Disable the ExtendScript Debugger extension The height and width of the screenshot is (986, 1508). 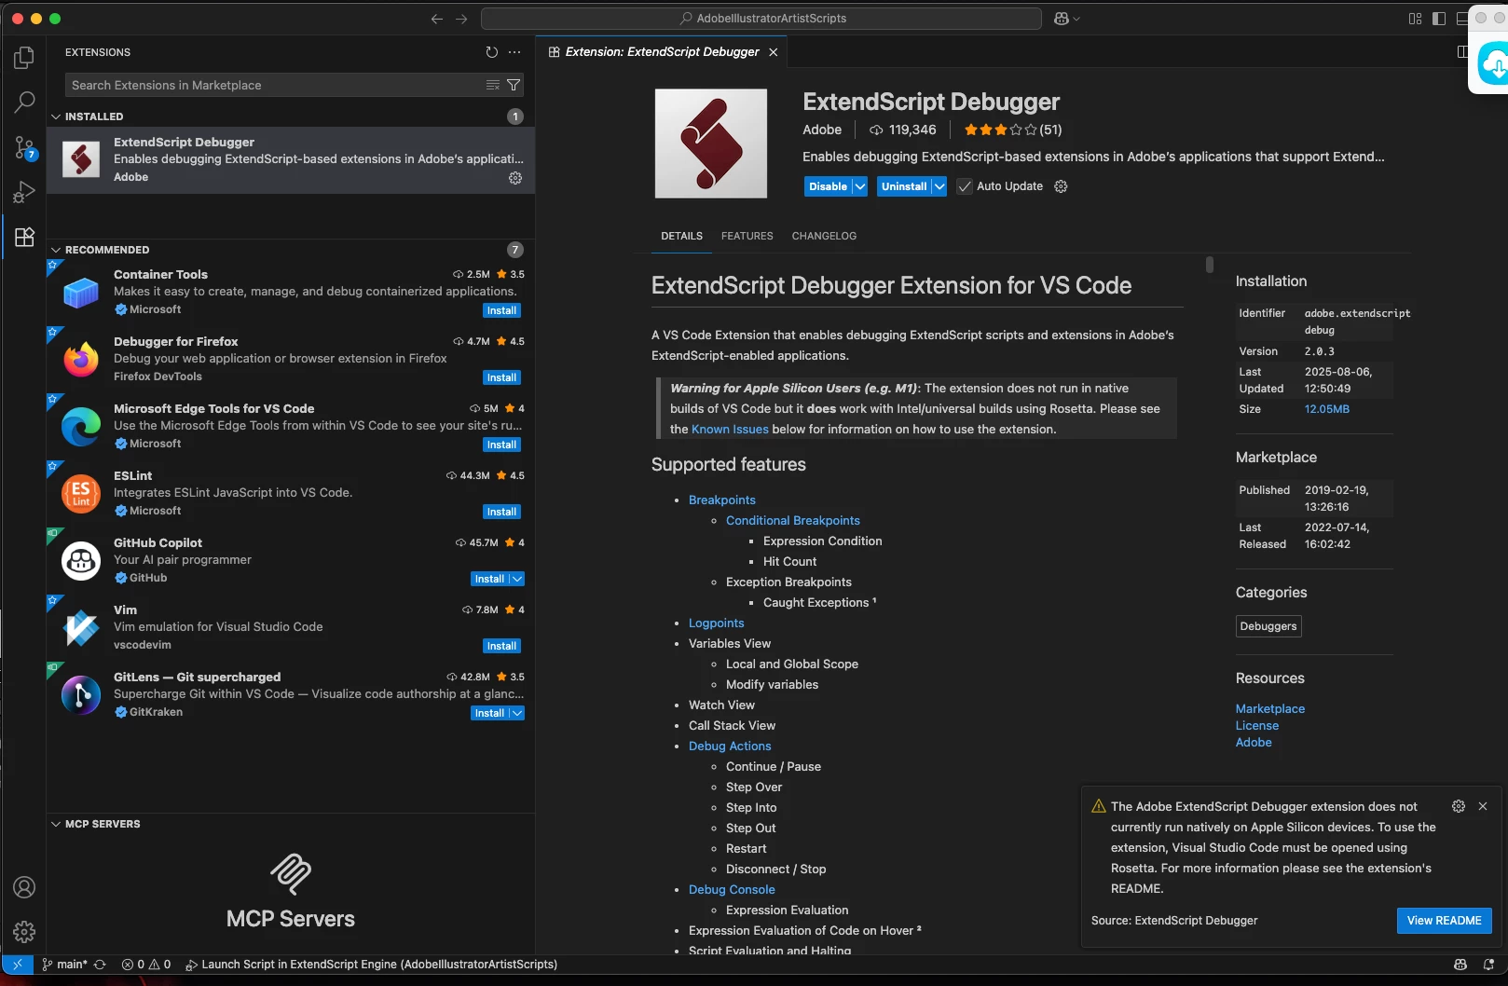click(x=828, y=186)
